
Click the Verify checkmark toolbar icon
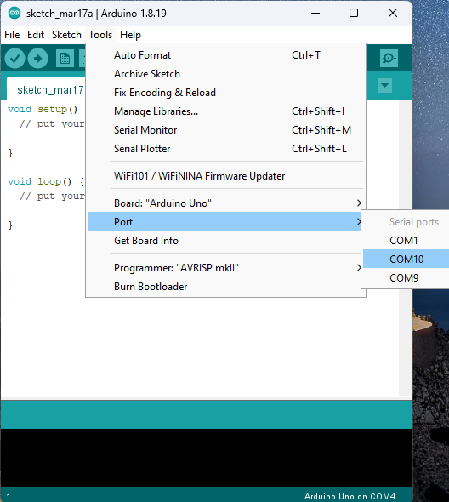(14, 58)
